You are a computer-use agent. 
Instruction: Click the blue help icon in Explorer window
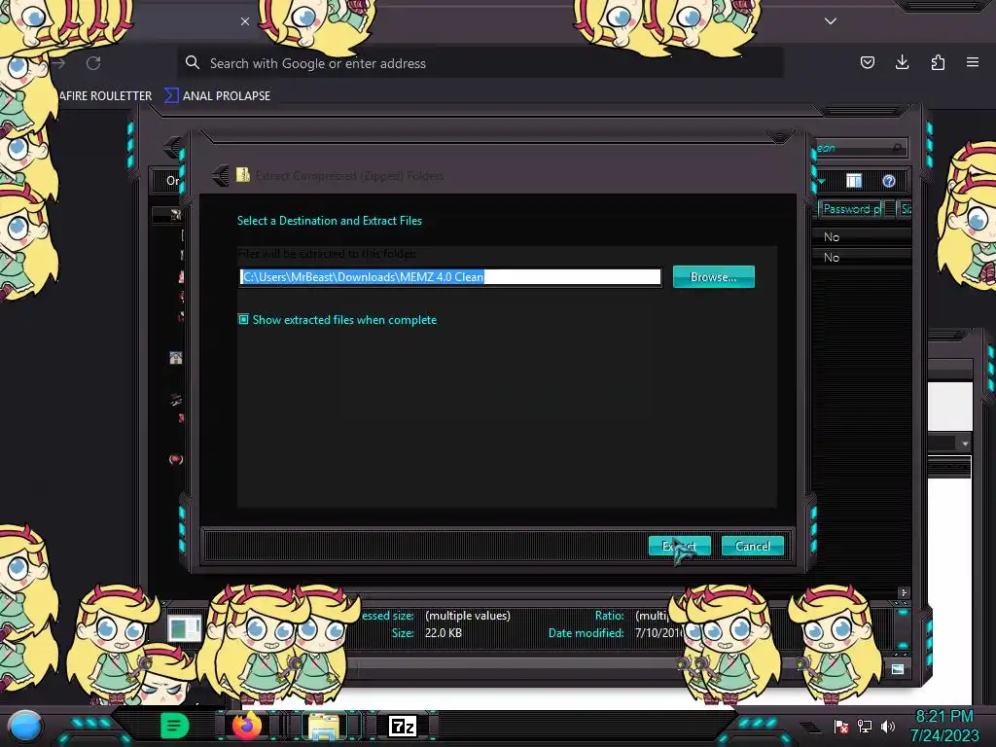tap(889, 181)
